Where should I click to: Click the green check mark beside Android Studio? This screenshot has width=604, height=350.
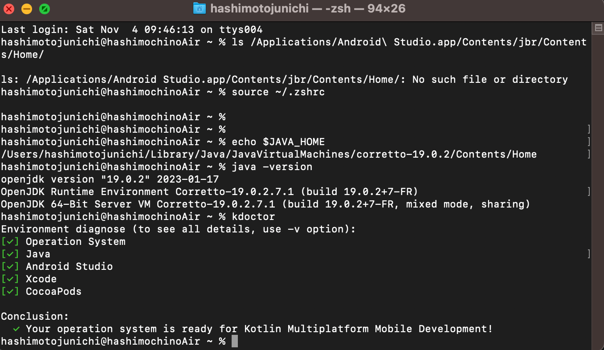click(x=10, y=267)
